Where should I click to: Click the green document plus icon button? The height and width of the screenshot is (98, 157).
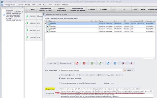pyautogui.click(x=93, y=63)
